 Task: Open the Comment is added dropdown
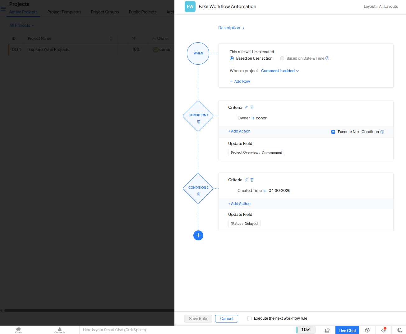279,71
